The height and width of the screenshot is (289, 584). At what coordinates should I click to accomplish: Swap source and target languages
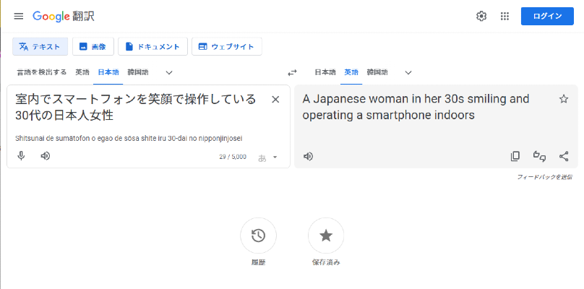coord(293,73)
